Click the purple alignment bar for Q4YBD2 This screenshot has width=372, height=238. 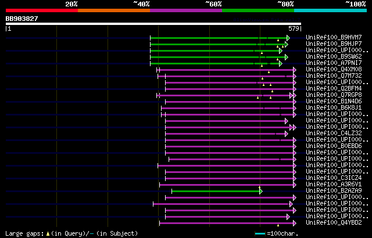[x=227, y=223]
